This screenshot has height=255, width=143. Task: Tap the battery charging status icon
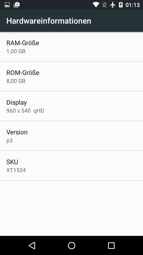point(121,5)
